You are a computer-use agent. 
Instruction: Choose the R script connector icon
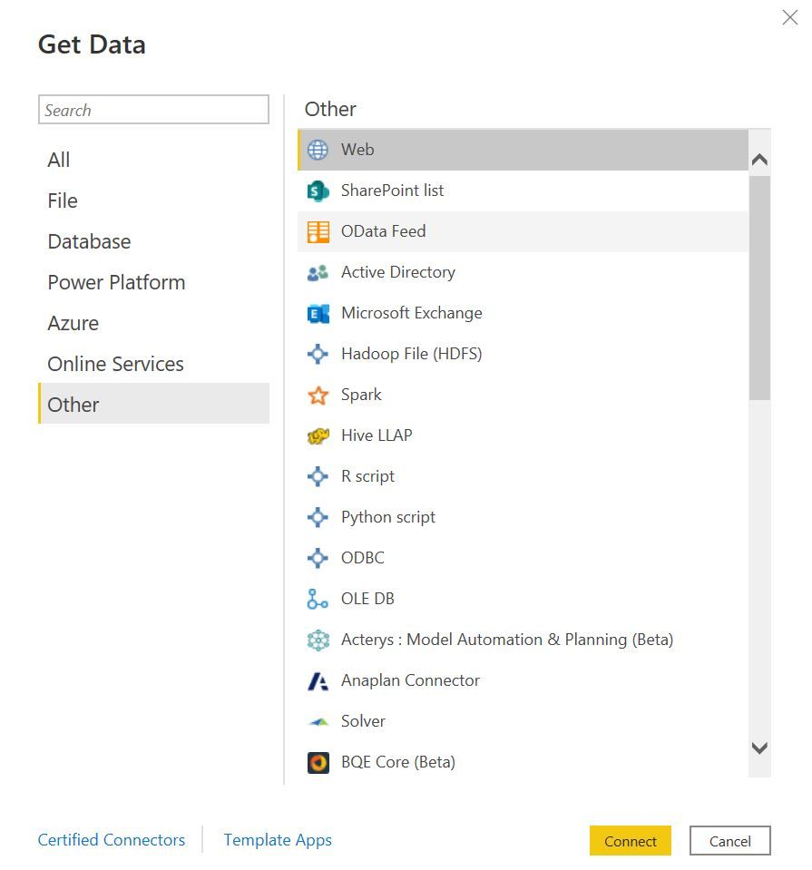pos(318,476)
